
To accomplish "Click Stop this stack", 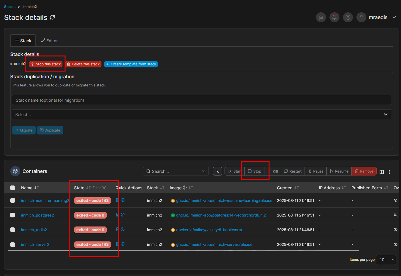I will tap(46, 64).
